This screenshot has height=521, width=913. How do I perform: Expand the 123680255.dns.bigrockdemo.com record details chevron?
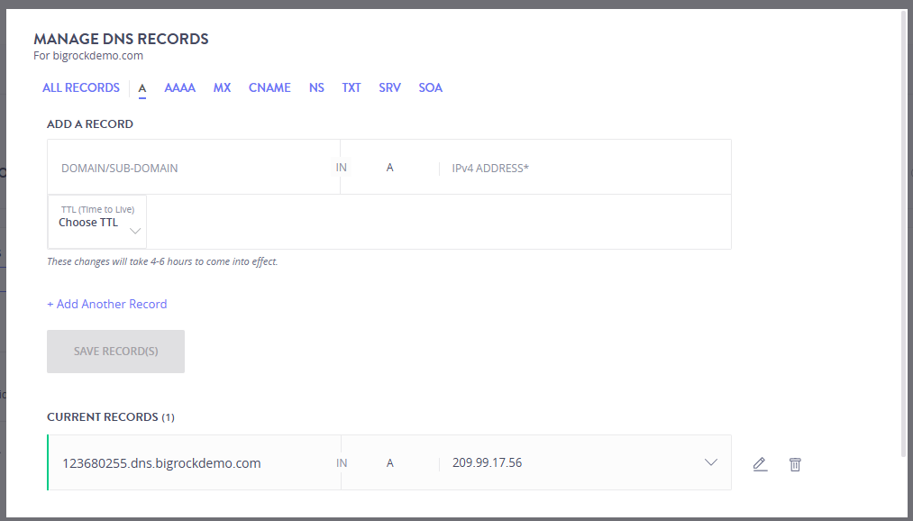[x=710, y=462]
